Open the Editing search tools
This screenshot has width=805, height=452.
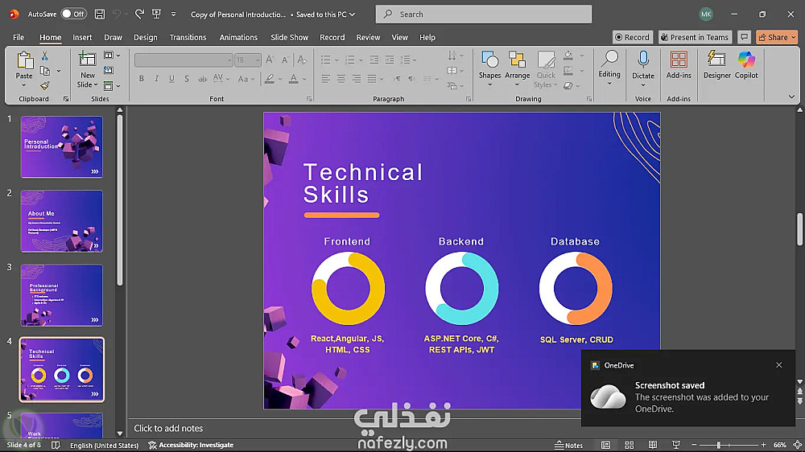click(x=609, y=68)
